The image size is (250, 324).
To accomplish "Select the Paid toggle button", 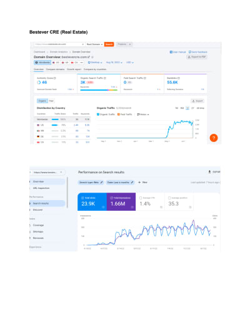I will point(51,101).
